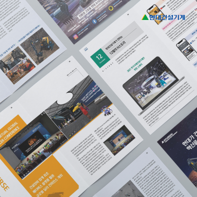
Task: Click the green triangle in 현대건설기계 logo
Action: tap(145, 17)
